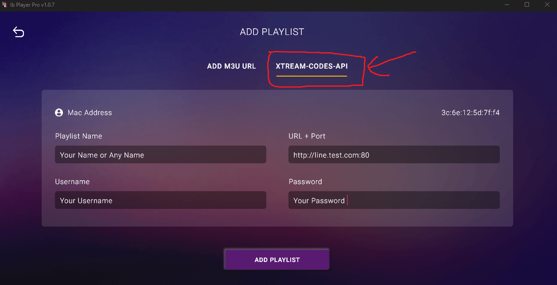Switch to the ADD M3U URL tab
Viewport: 557px width, 285px height.
click(231, 66)
